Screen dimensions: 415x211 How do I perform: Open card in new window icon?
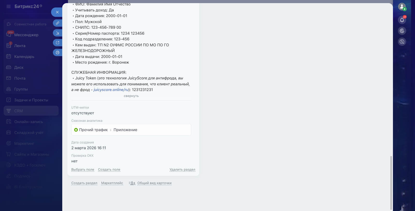(57, 43)
